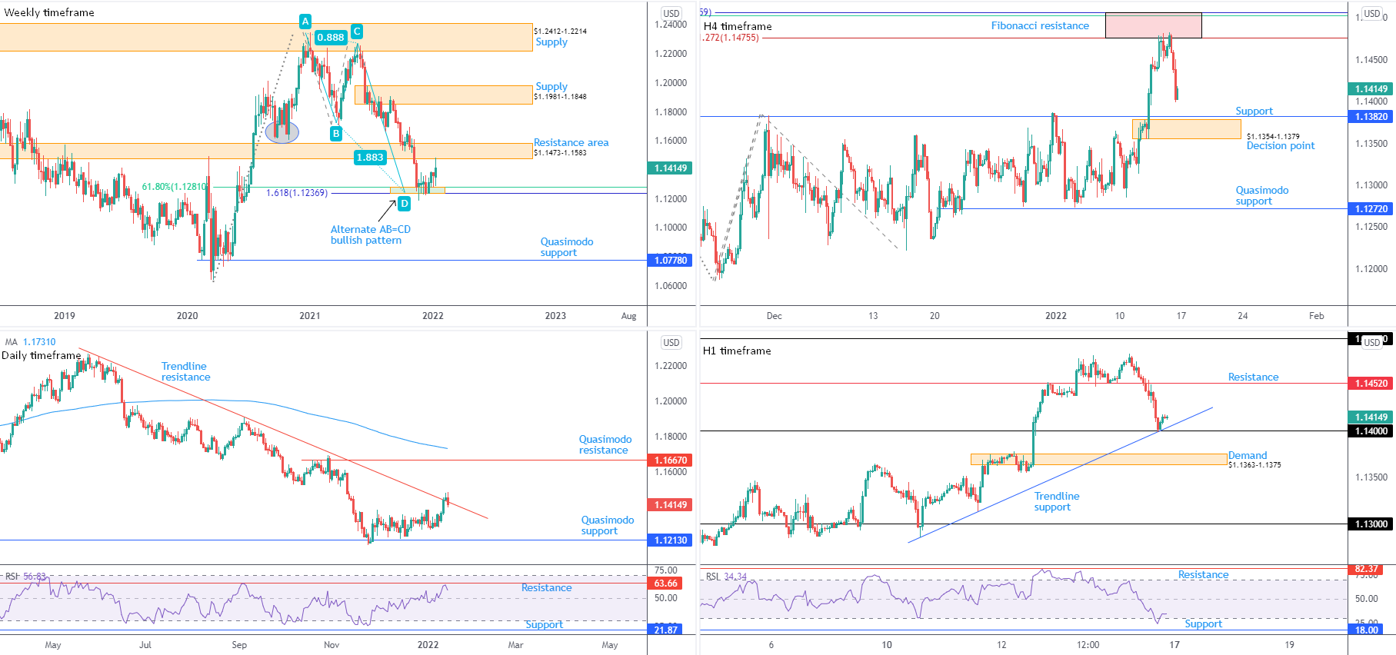Screen dimensions: 1396x655
Task: Click the 1.13000 price label on H1 axis
Action: click(1371, 524)
